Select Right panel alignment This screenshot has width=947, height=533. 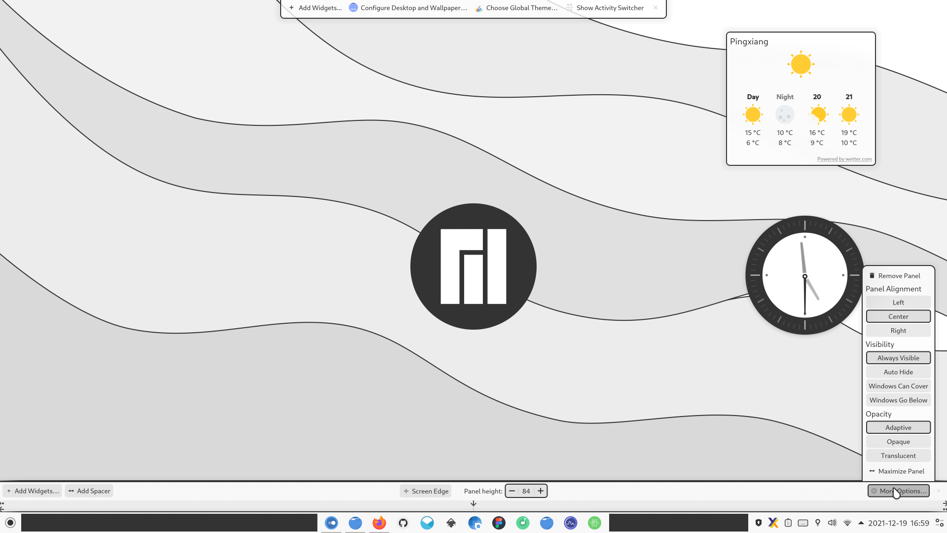pos(898,331)
